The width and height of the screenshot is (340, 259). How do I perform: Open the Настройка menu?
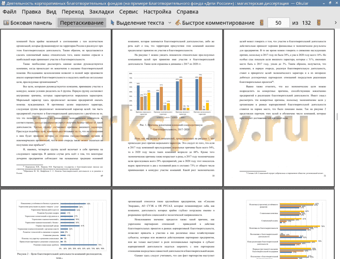tap(157, 12)
